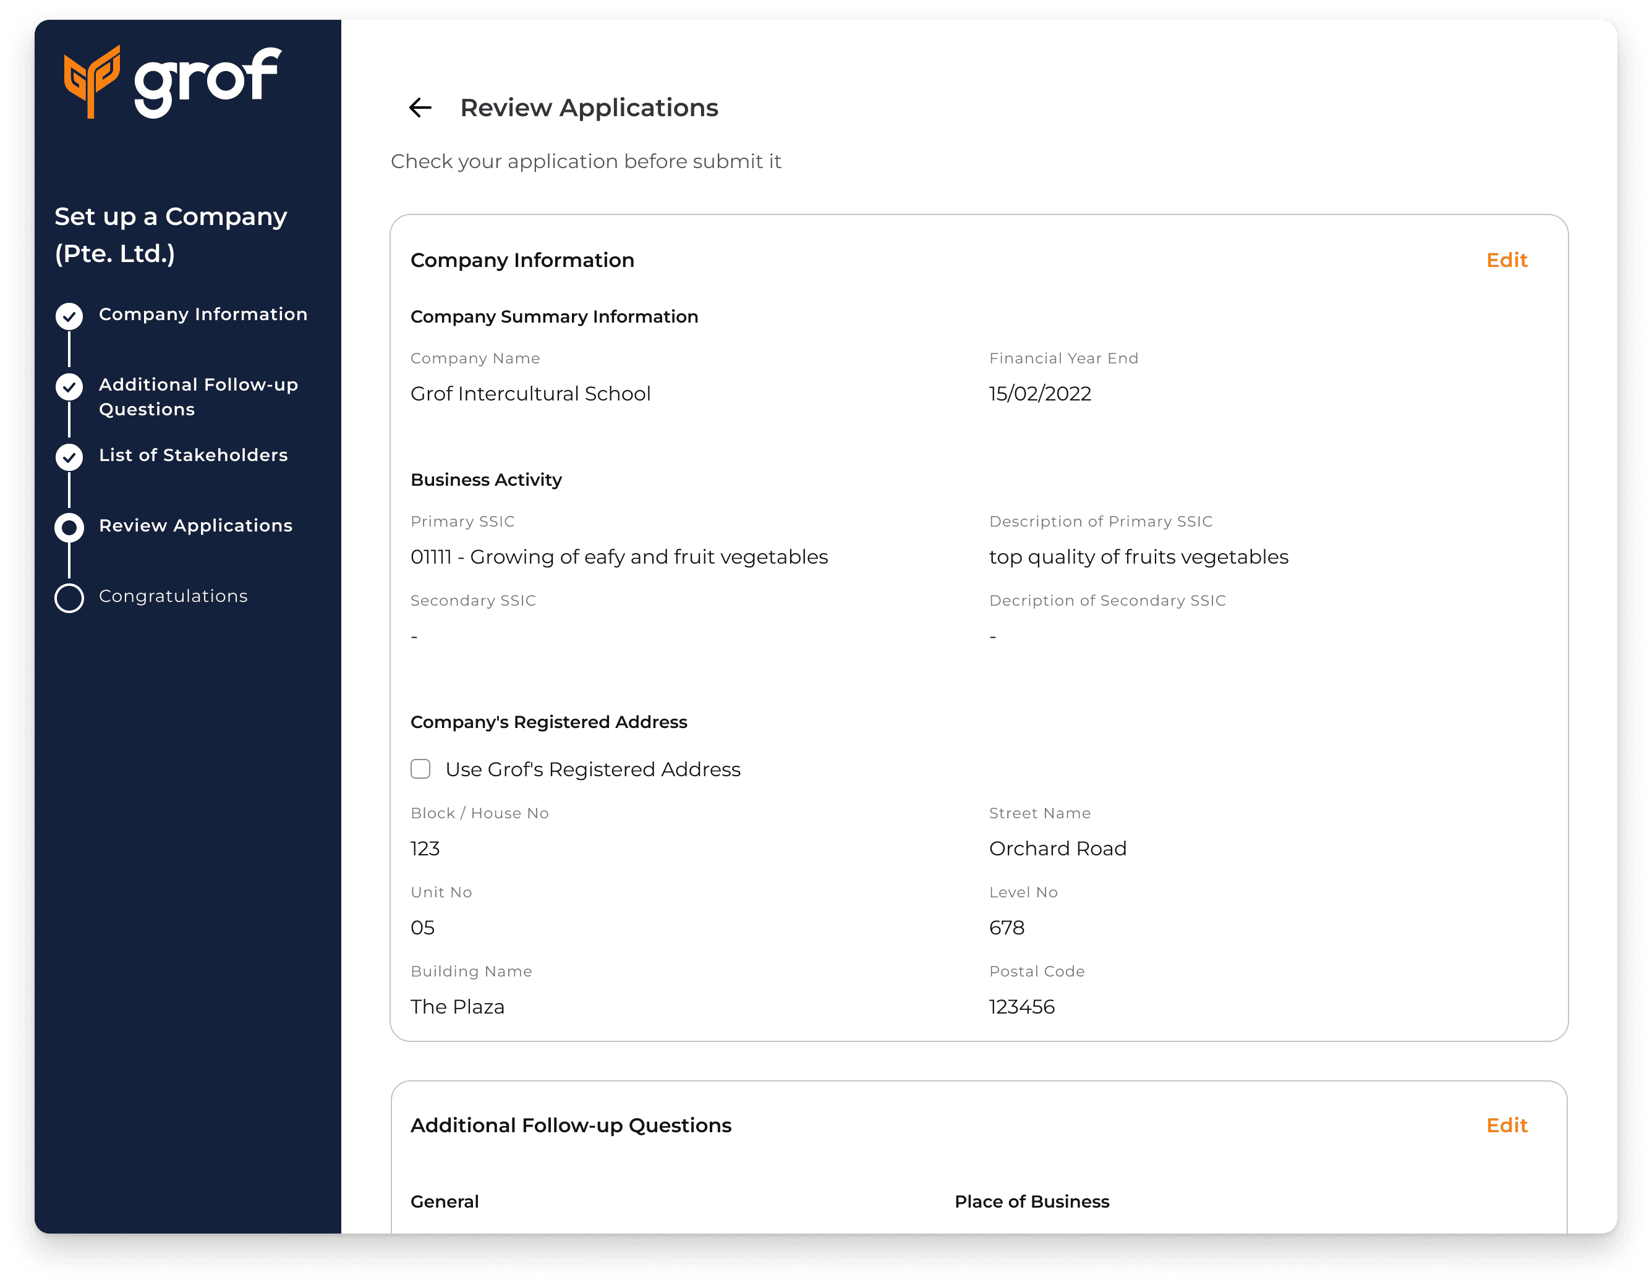The image size is (1652, 1283).
Task: Click the Primary SSIC value text
Action: pyautogui.click(x=619, y=556)
